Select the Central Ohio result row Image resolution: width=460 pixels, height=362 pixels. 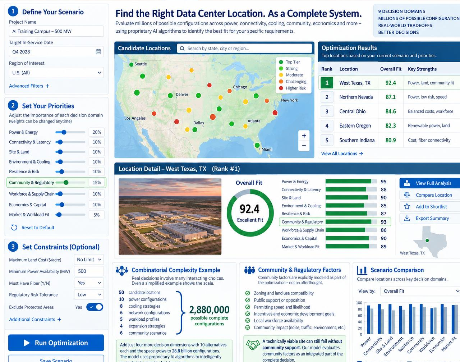click(x=389, y=111)
